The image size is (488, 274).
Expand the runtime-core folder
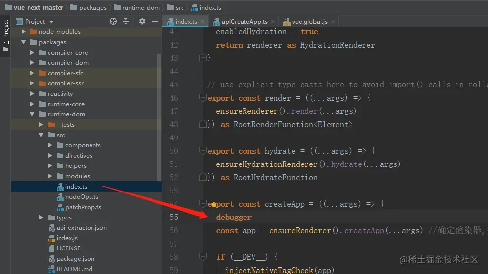pos(32,104)
